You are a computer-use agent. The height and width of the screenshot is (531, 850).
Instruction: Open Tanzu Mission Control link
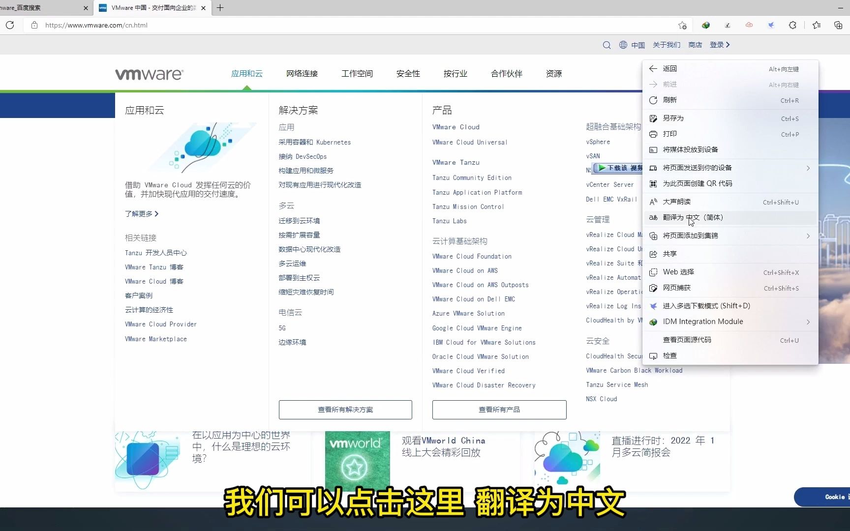coord(468,207)
